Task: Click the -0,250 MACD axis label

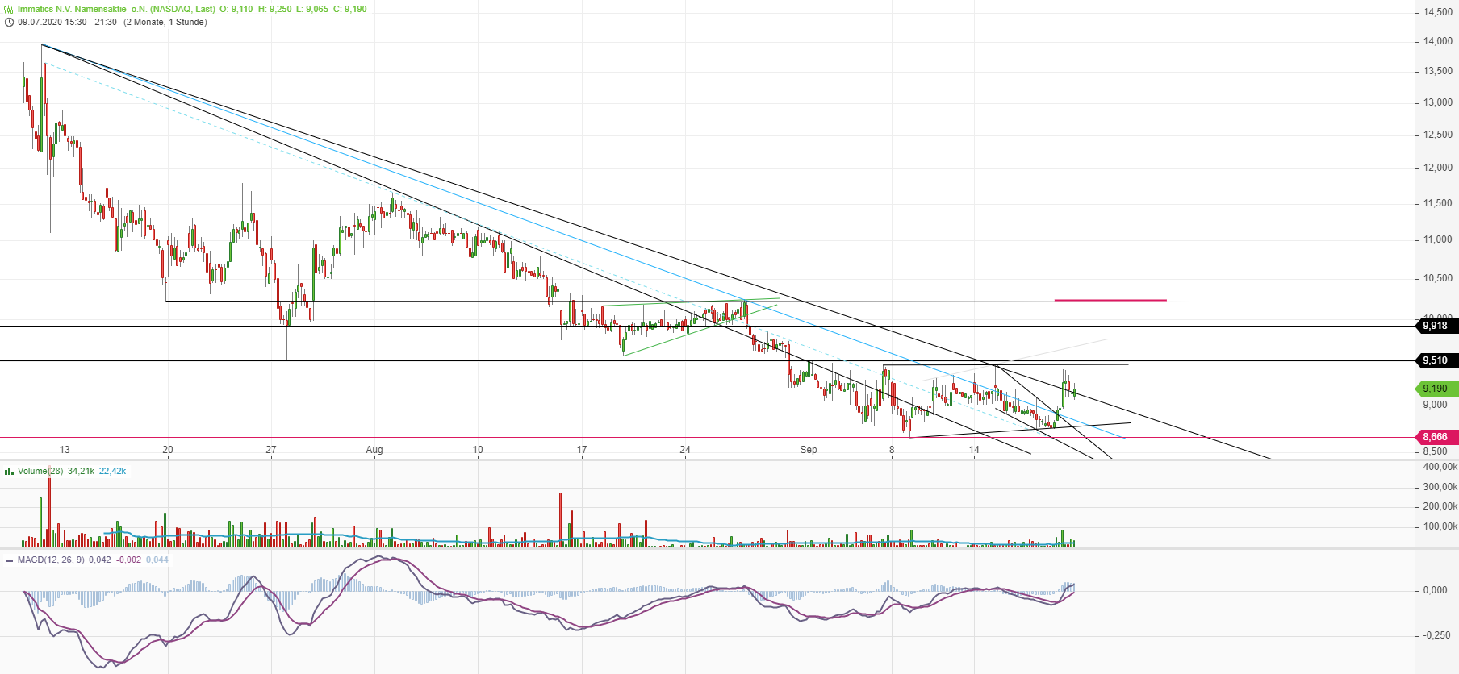Action: pos(1436,635)
